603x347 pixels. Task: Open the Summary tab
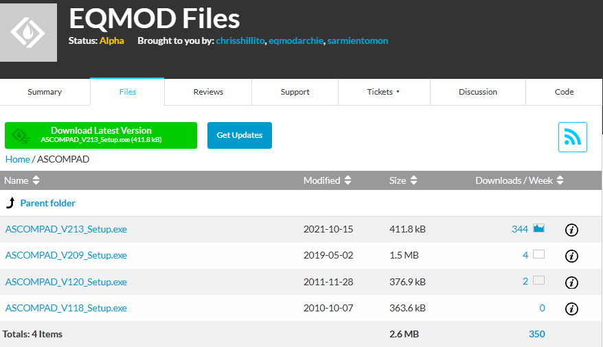point(45,92)
